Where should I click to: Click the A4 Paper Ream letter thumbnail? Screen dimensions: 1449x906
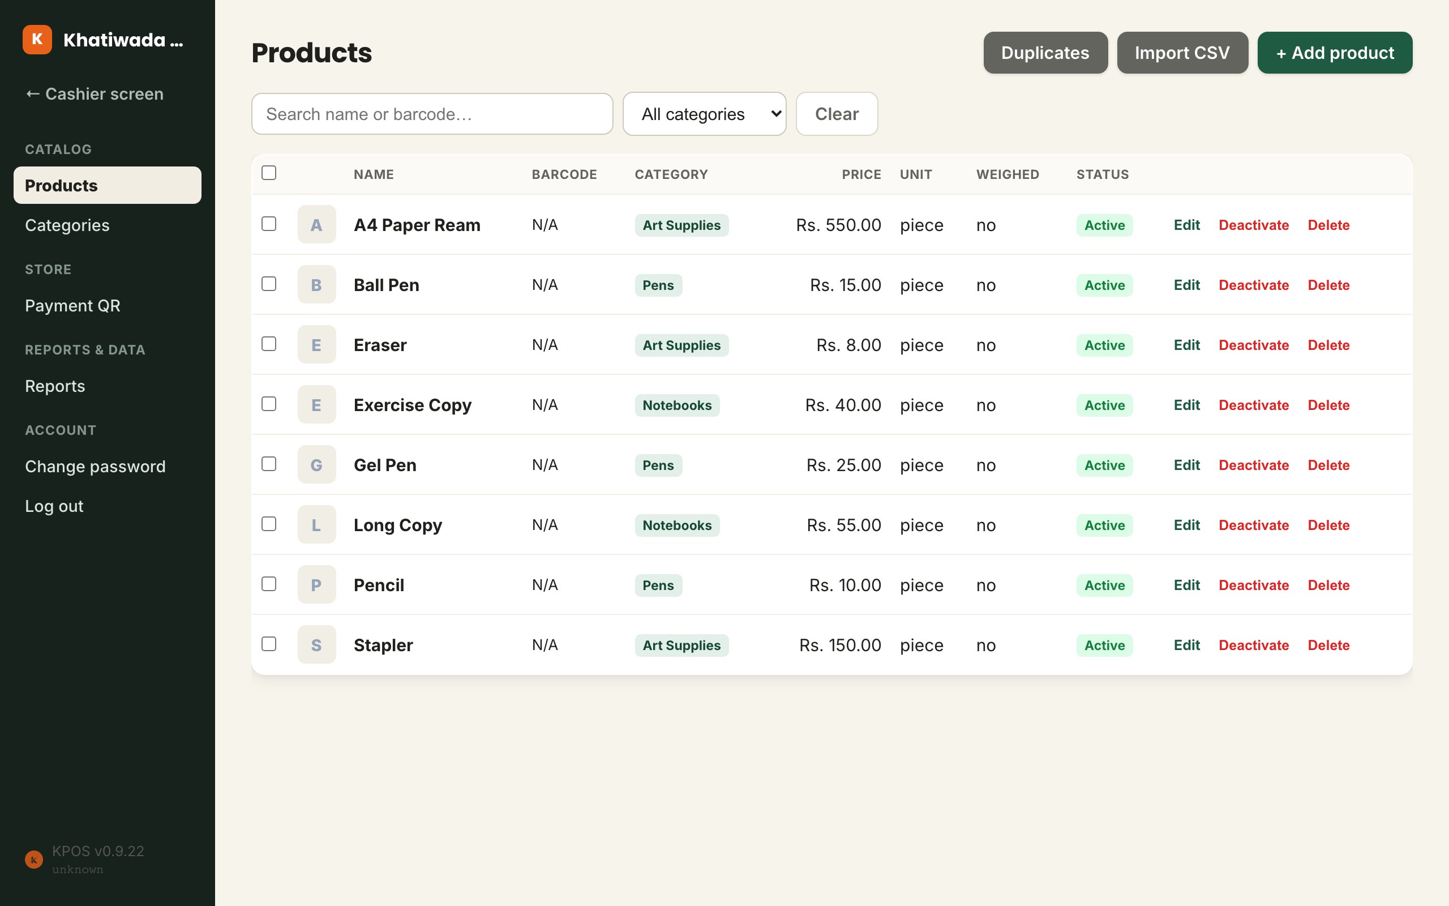click(x=317, y=225)
